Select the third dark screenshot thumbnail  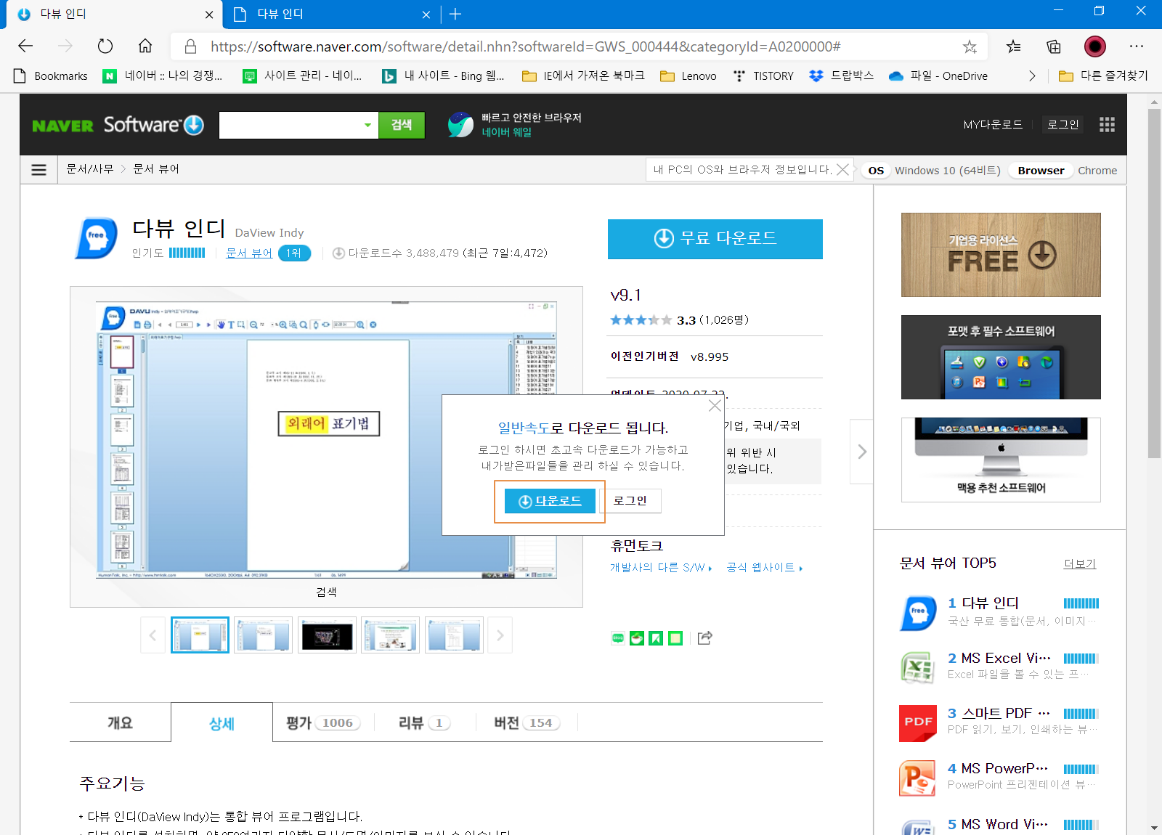(x=327, y=635)
